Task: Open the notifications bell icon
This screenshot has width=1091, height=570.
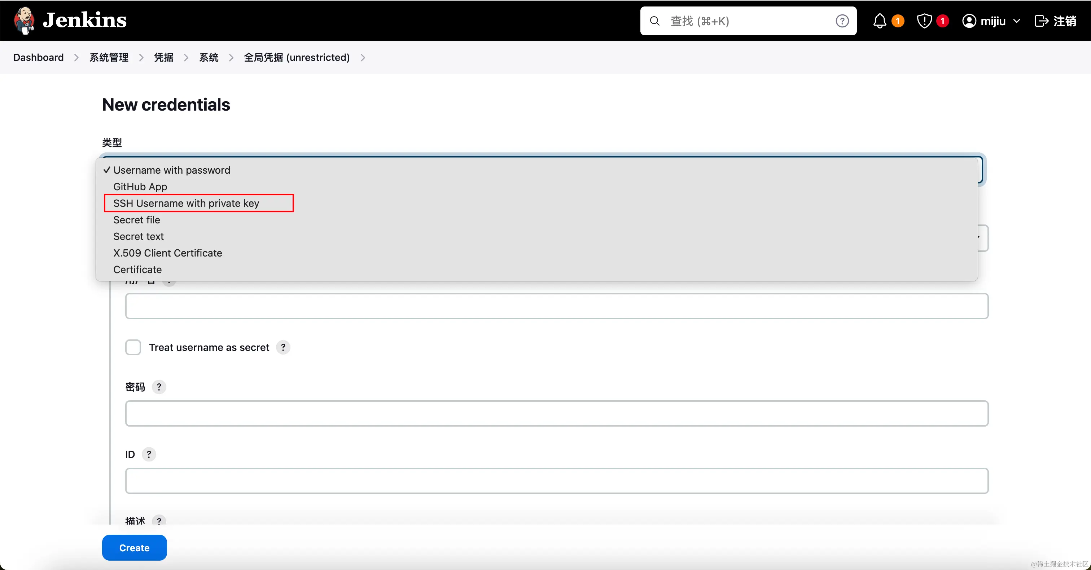Action: 879,21
